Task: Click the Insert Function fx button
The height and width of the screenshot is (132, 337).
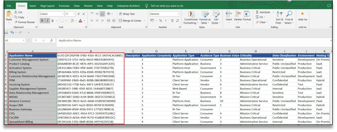Action: tap(51, 40)
